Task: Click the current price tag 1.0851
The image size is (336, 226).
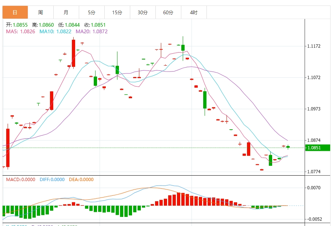Action: coord(317,148)
